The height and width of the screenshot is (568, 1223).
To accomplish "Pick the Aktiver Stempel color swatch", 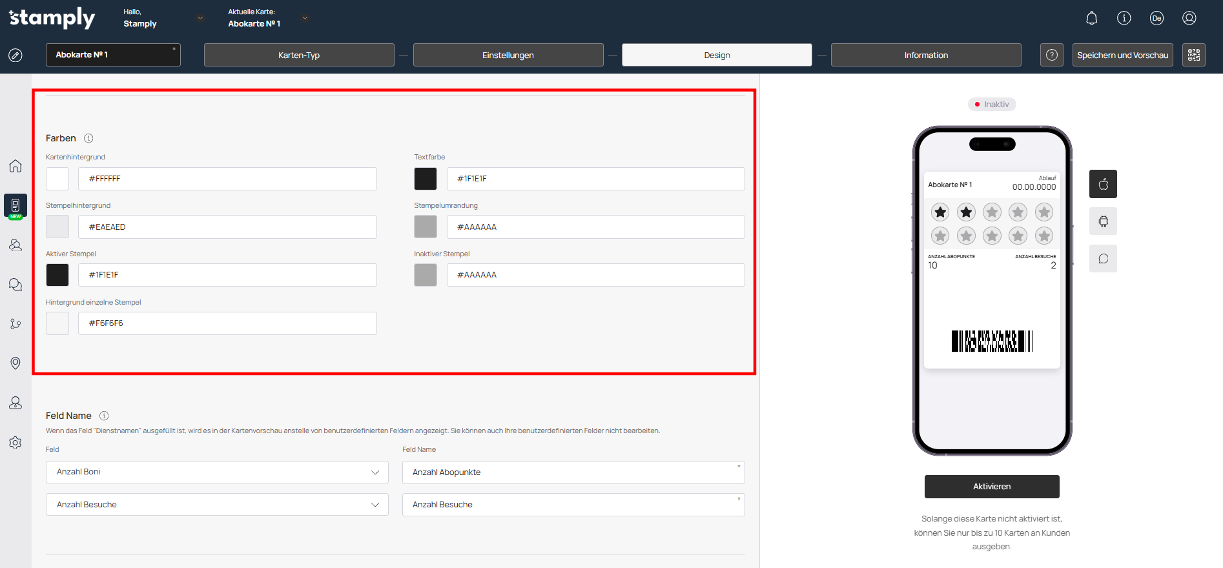I will pyautogui.click(x=57, y=275).
